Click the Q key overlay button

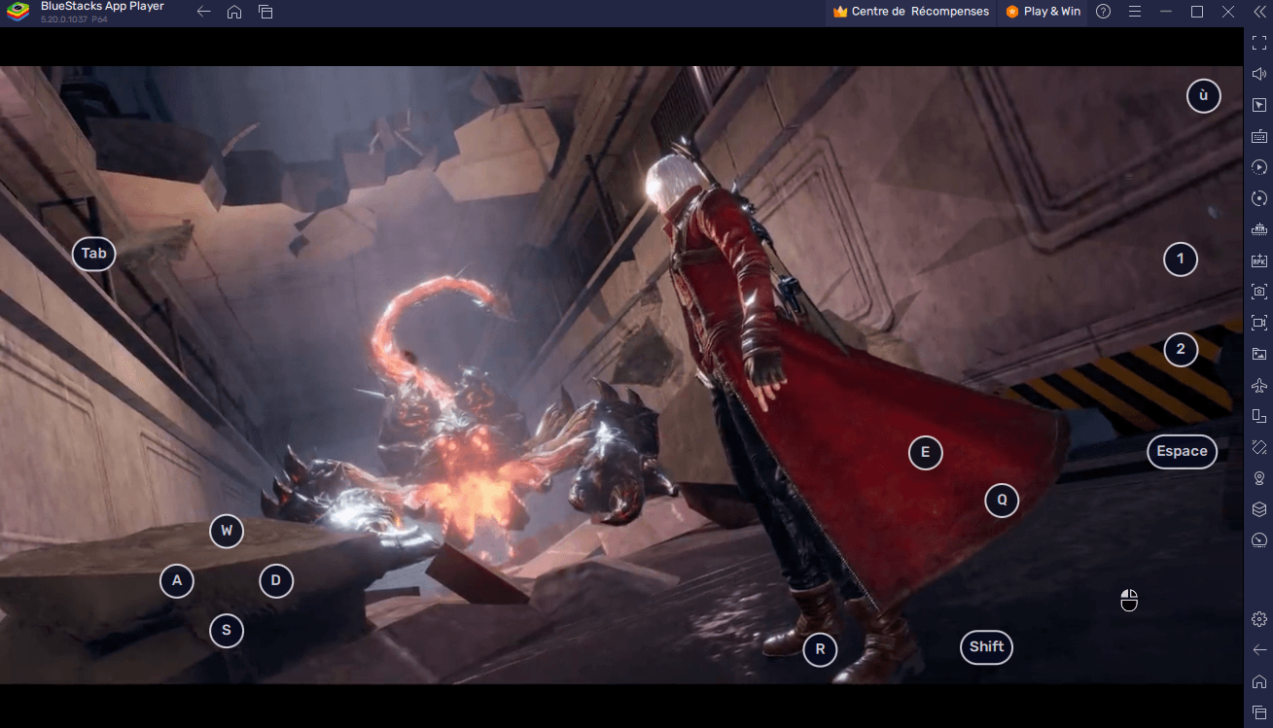pos(1002,501)
